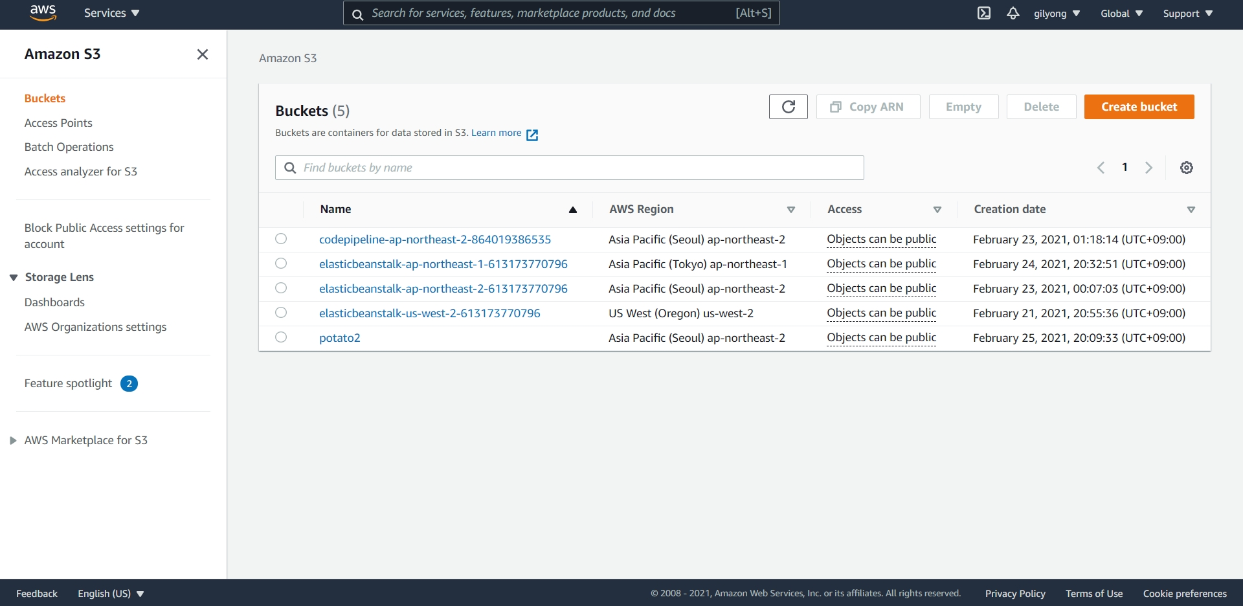Open elasticbeanstalk-us-west-2-613173770796 bucket link
Image resolution: width=1243 pixels, height=606 pixels.
[430, 313]
